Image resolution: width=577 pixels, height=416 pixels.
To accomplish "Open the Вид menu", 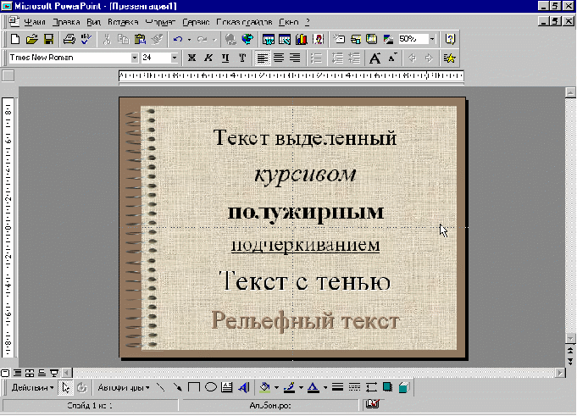I will tap(94, 22).
